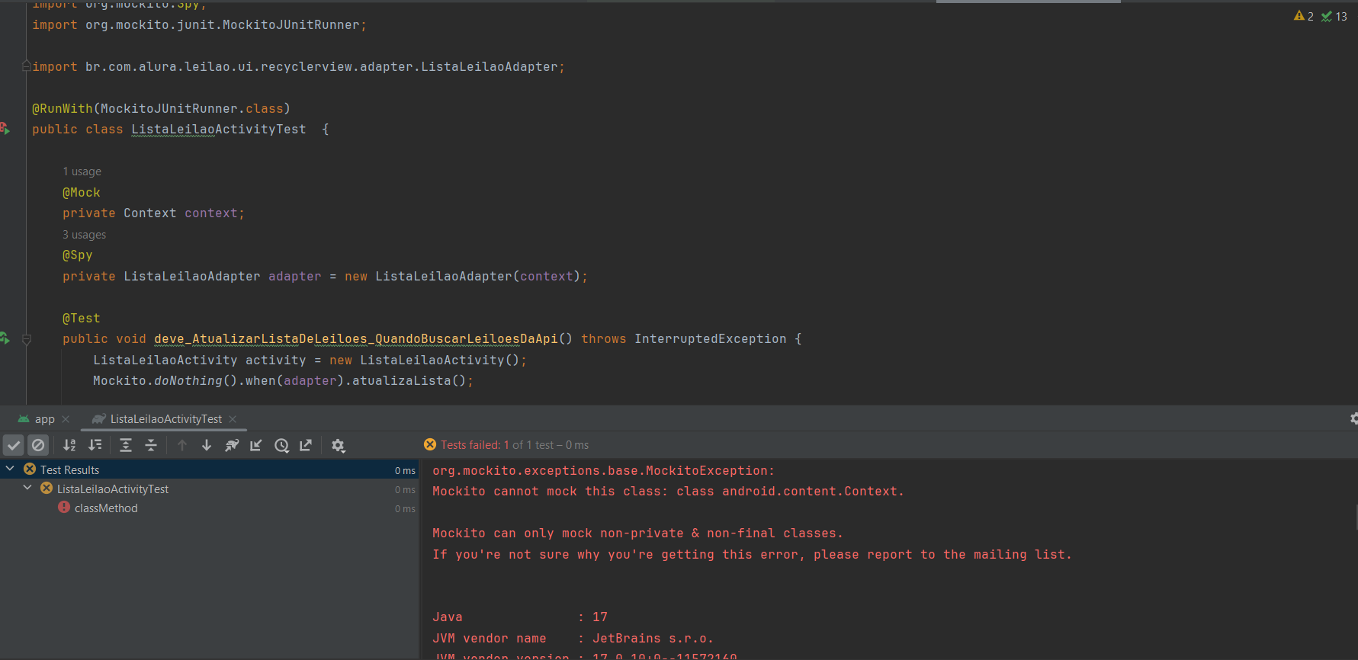Click the MockitoJUnitRunner import line

pos(199,25)
